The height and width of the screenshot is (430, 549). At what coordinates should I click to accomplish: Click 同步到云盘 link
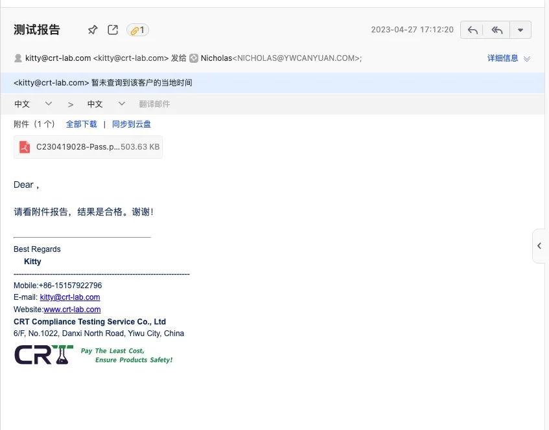(x=131, y=124)
